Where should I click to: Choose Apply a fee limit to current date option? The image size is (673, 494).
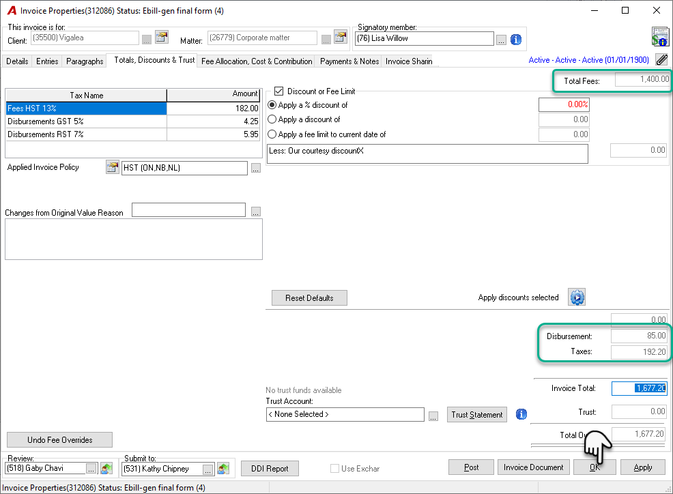click(x=272, y=134)
